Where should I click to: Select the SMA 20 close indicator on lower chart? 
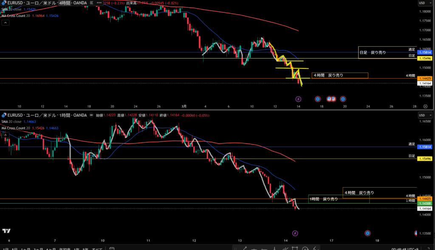tap(16, 121)
